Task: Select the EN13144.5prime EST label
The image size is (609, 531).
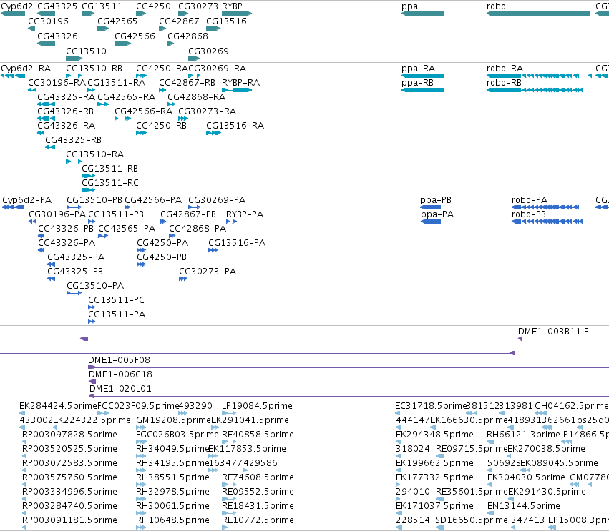Action: coord(524,506)
